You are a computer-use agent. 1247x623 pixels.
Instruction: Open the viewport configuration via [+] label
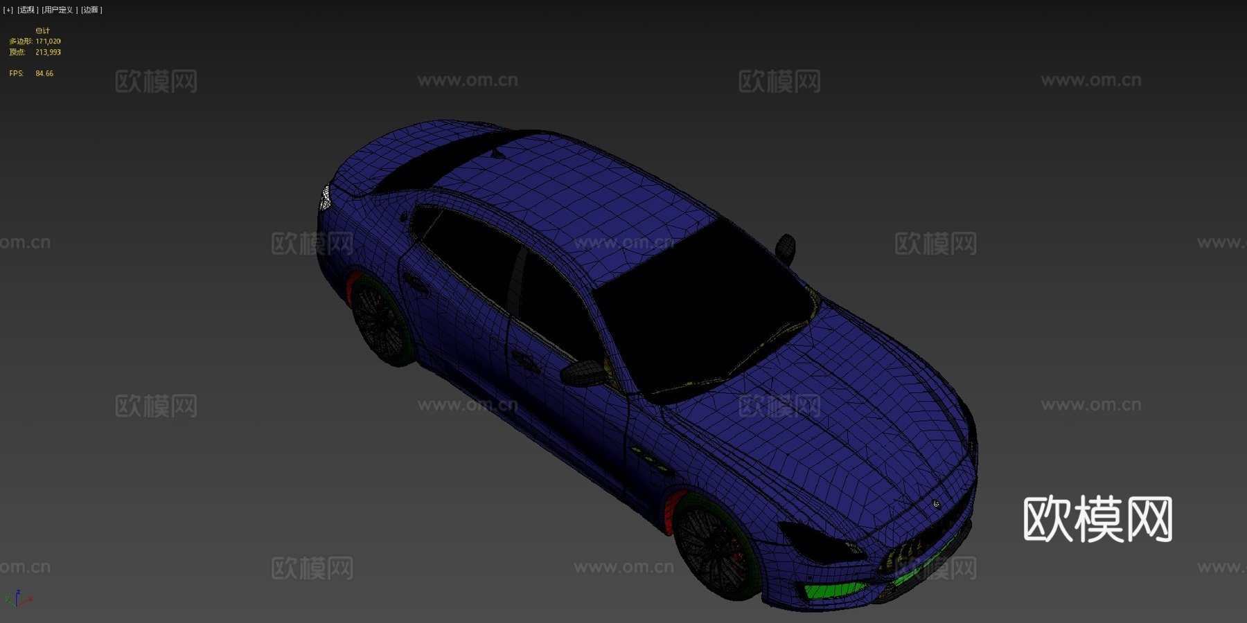(x=7, y=10)
